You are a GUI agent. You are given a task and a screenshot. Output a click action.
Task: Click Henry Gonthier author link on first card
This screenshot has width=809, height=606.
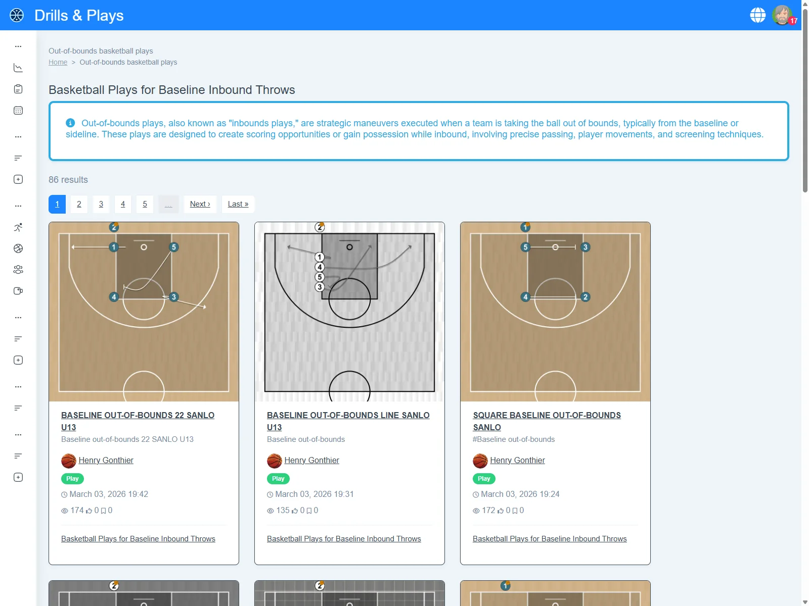[x=106, y=460]
